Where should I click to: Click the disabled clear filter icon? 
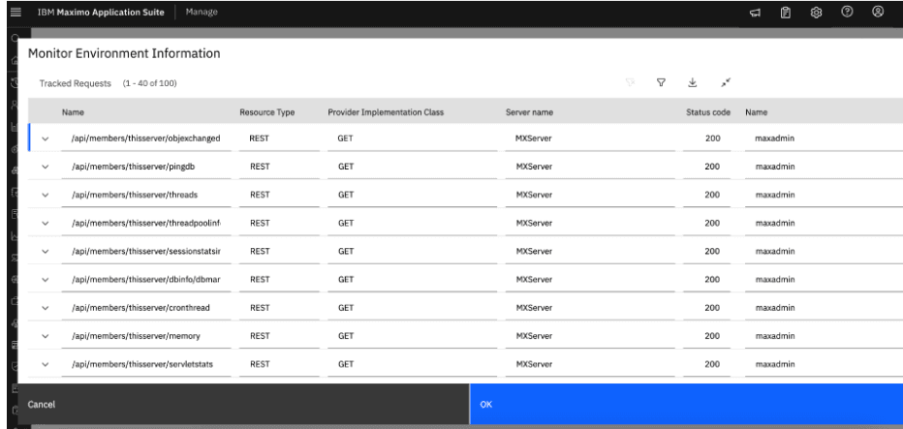tap(630, 83)
